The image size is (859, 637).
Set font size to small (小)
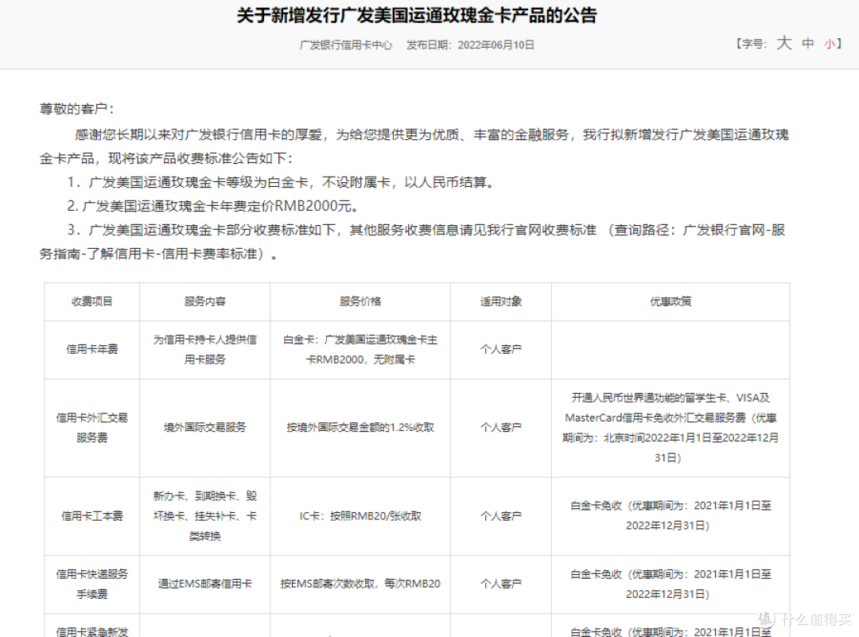coord(830,44)
